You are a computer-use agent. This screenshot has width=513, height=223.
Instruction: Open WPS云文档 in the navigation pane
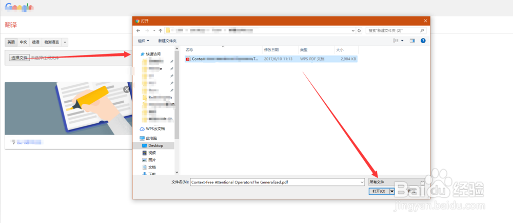click(x=155, y=128)
